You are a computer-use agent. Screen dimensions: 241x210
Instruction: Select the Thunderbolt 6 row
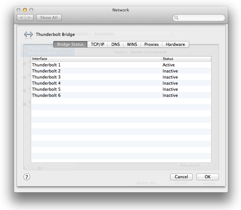pos(121,95)
